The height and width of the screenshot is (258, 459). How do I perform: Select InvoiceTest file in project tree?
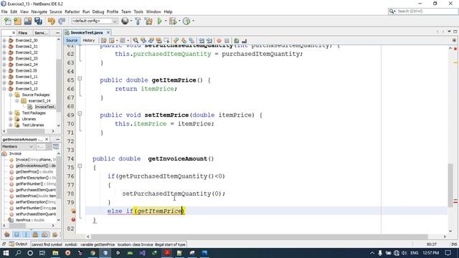pyautogui.click(x=44, y=107)
